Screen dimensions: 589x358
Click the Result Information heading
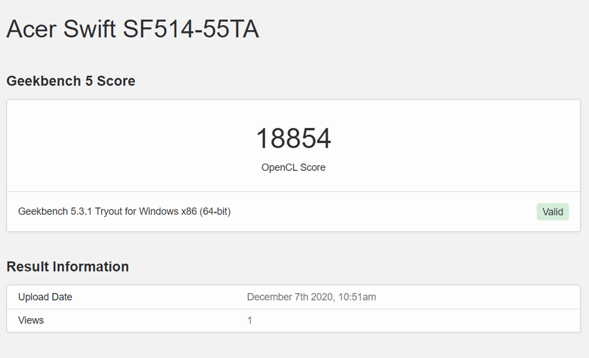click(x=67, y=266)
